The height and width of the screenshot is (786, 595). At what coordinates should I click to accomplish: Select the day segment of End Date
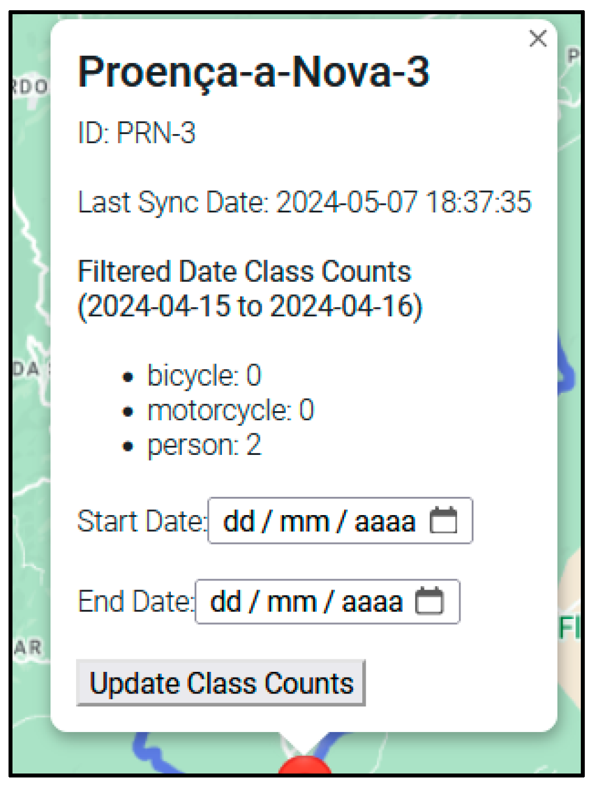(x=225, y=602)
